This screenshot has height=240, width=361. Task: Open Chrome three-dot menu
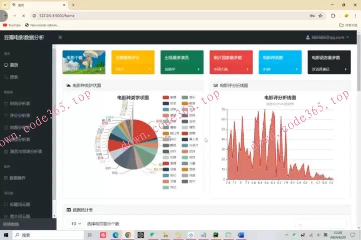pyautogui.click(x=355, y=15)
